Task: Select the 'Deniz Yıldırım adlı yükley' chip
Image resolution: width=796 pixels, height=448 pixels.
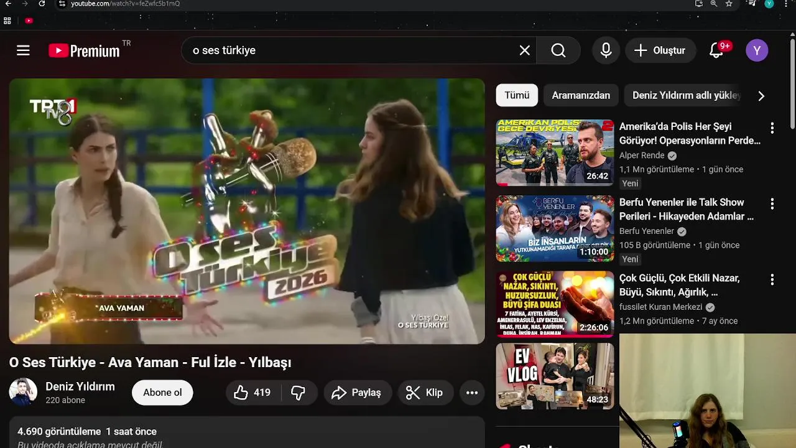Action: [x=683, y=95]
